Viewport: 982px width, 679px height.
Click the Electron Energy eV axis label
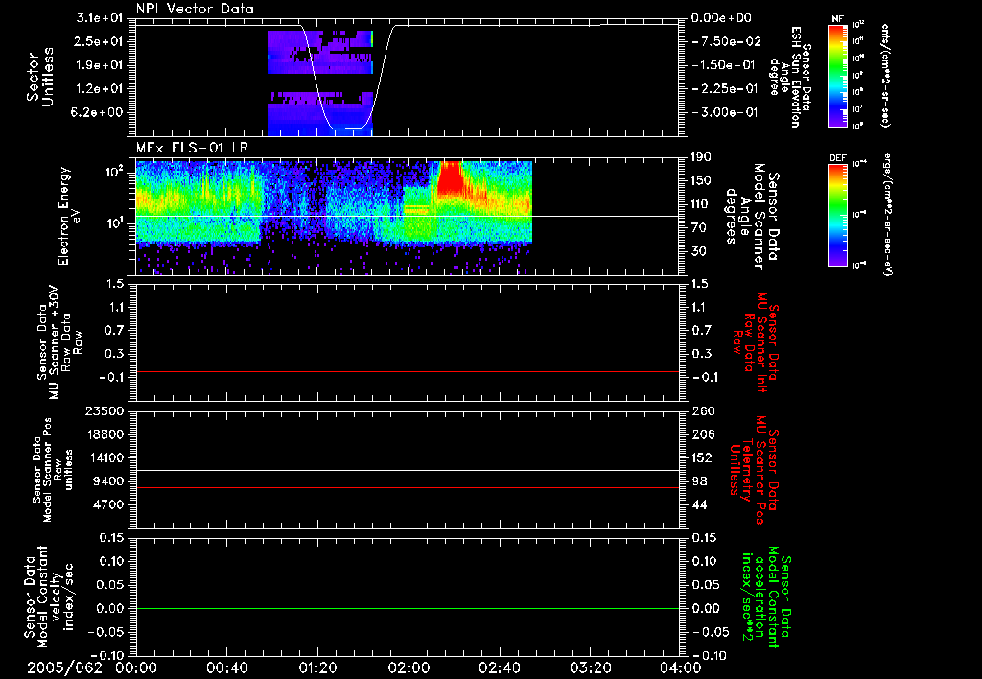point(69,216)
